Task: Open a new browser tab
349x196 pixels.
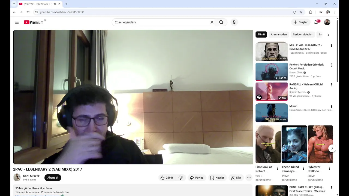Action: [66, 4]
